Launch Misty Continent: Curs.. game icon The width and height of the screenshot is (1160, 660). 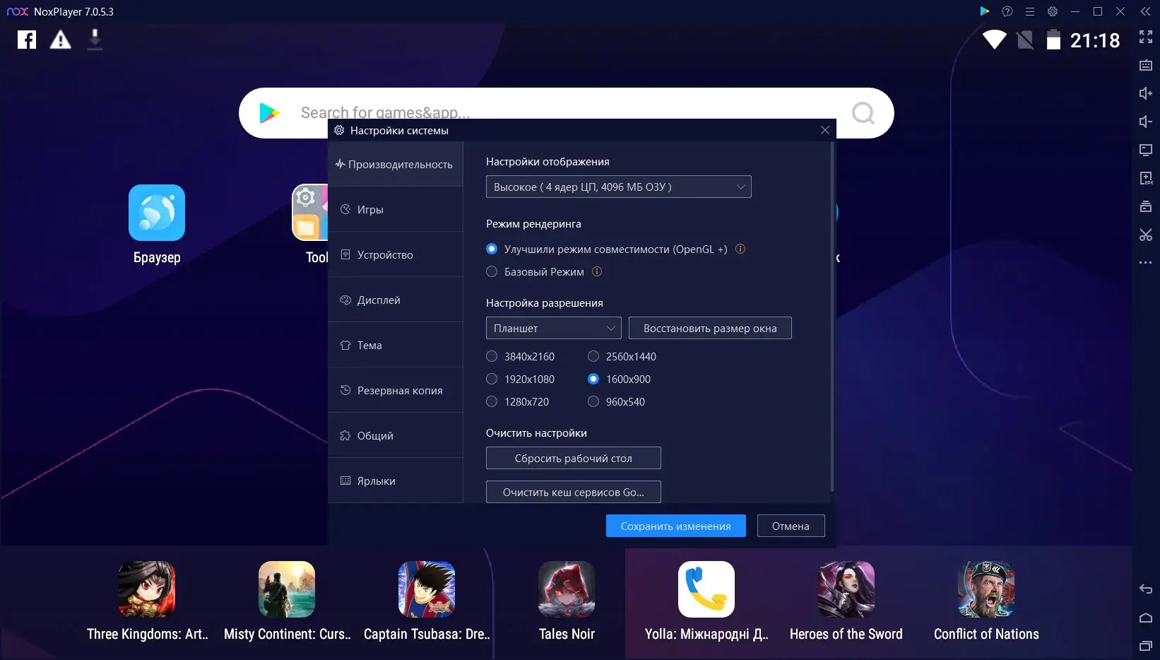pyautogui.click(x=287, y=589)
